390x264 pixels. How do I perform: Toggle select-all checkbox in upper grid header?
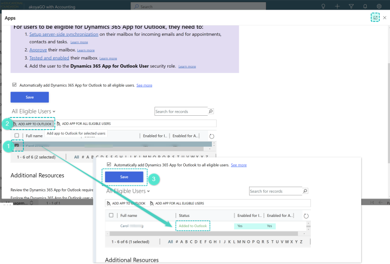pyautogui.click(x=17, y=136)
